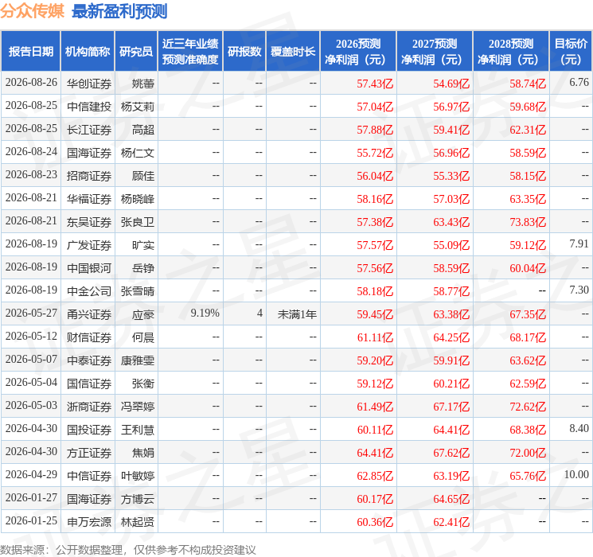593x557 pixels.
Task: Select the 2026预测净利润 column header
Action: (358, 52)
